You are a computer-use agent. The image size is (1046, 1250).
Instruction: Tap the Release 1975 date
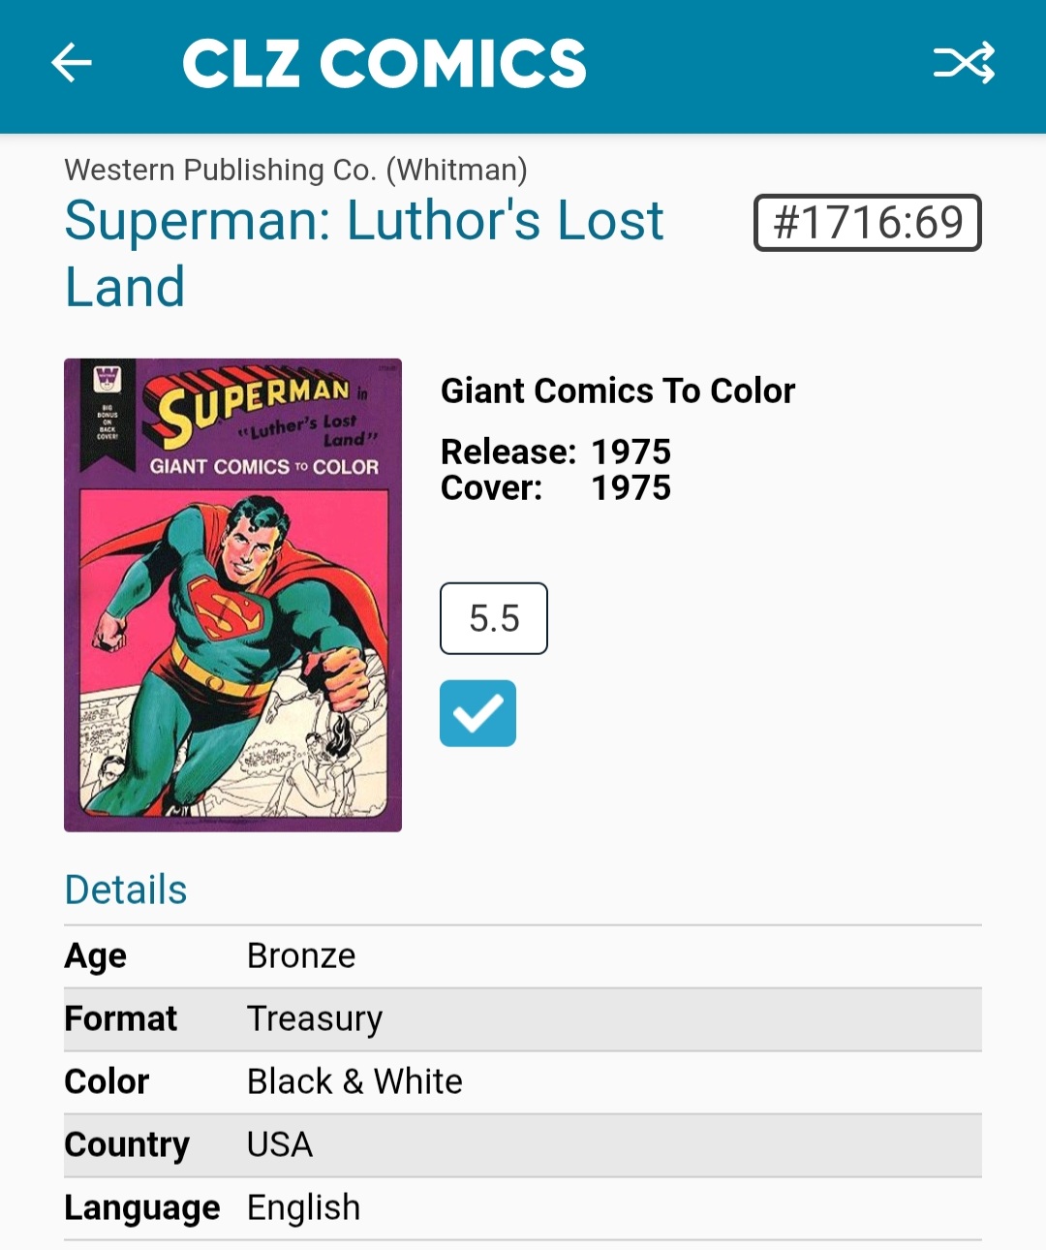[556, 452]
